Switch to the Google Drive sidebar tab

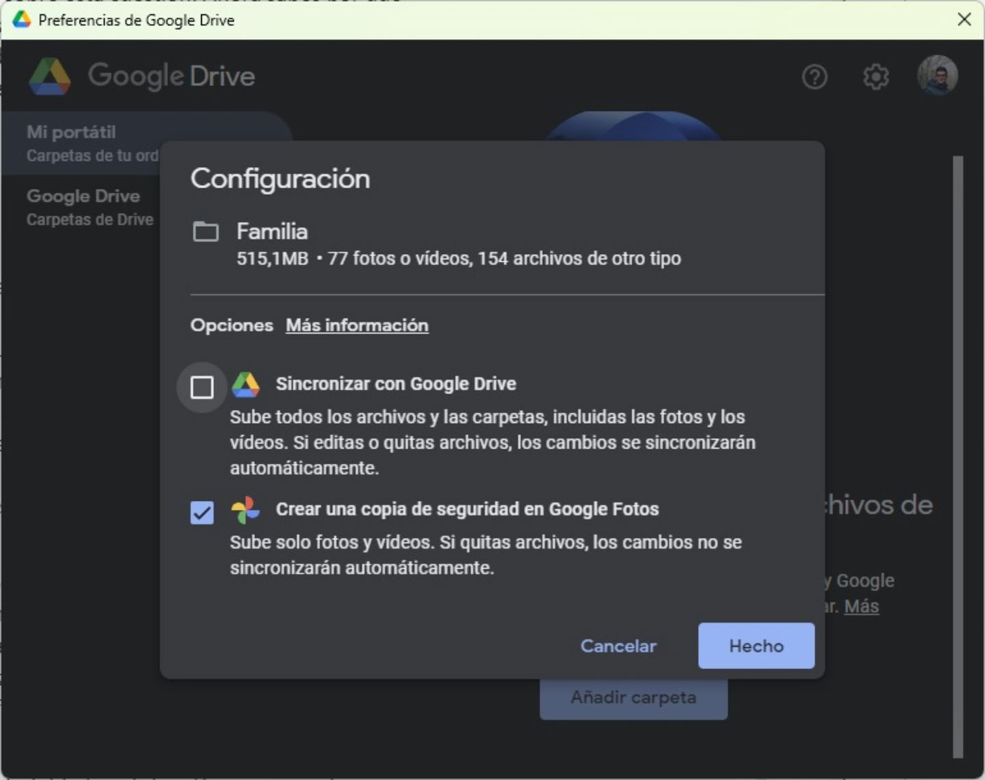83,207
